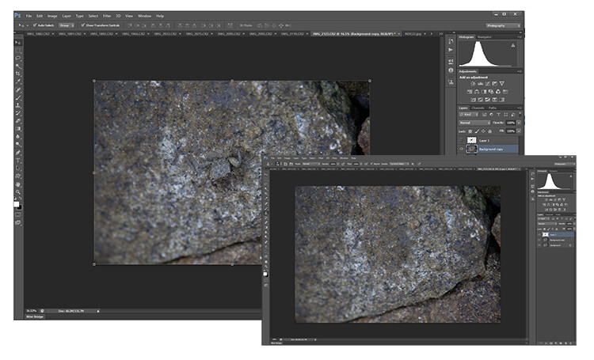Click the Fill 100% value field
The image size is (594, 360).
point(511,131)
